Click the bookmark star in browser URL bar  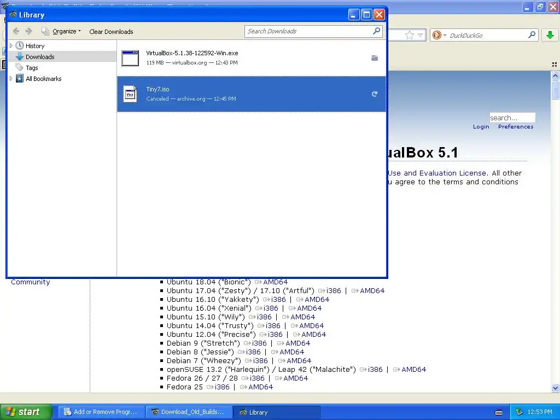click(x=409, y=35)
